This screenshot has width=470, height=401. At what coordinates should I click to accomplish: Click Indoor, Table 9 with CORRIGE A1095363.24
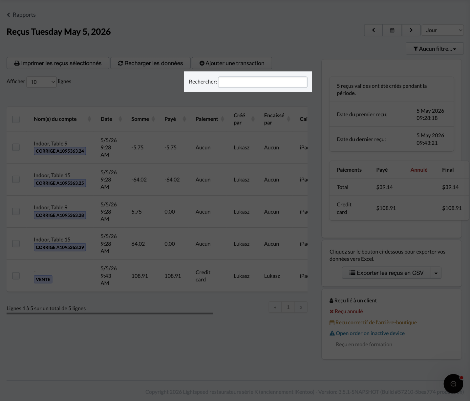[x=51, y=143]
